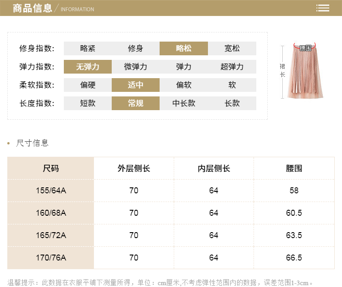Choose the highlighted 无弹力 elasticity option
The image size is (342, 287).
tap(88, 67)
